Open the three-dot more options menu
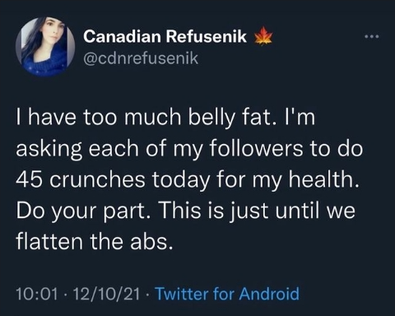The image size is (395, 316). 372,36
